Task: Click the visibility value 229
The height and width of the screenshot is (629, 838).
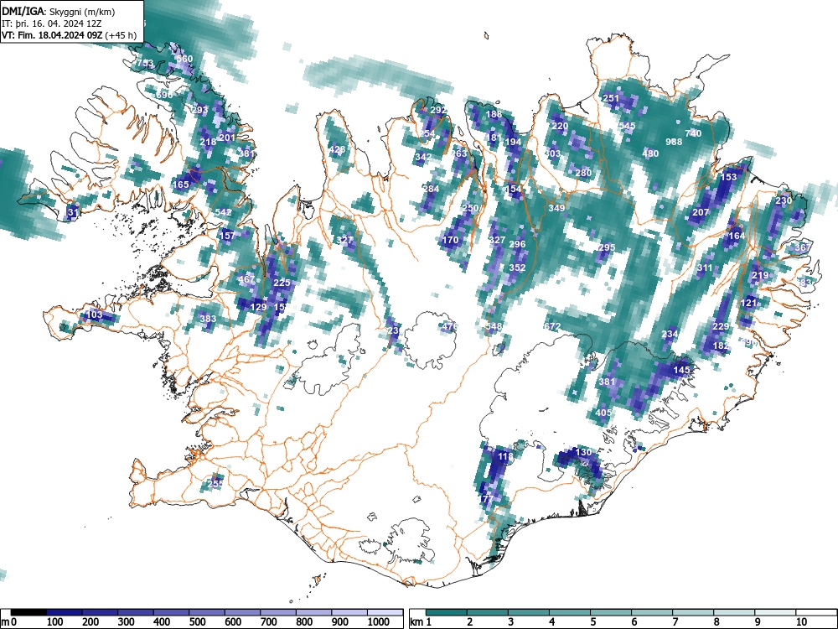Action: pos(721,326)
